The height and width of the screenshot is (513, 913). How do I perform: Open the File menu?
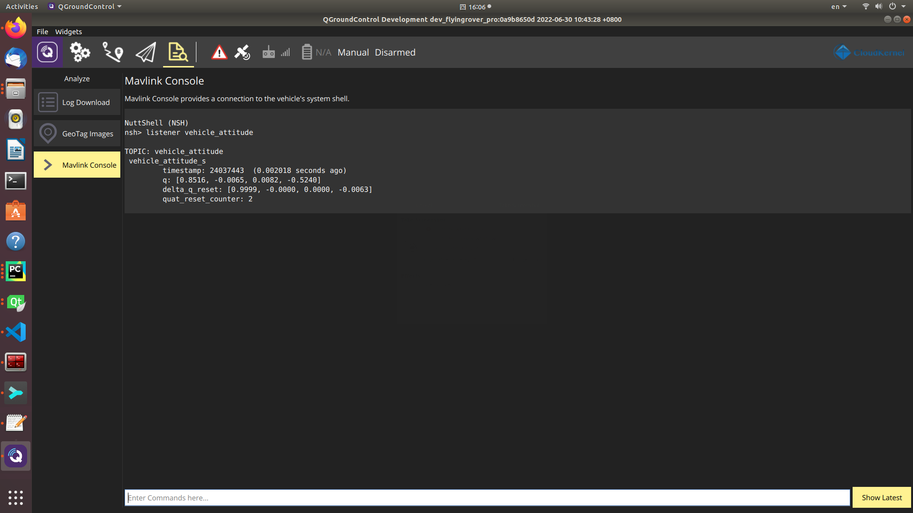(x=42, y=32)
